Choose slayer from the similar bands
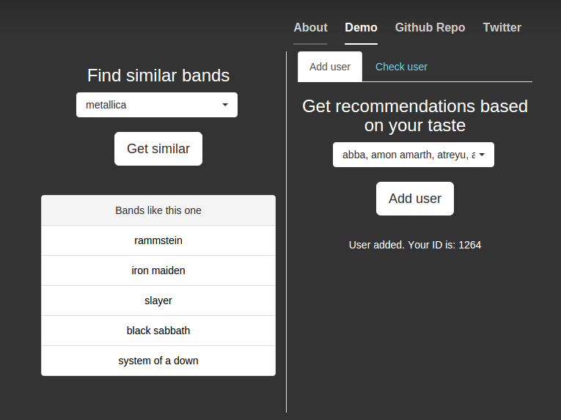The height and width of the screenshot is (420, 561). [x=158, y=301]
